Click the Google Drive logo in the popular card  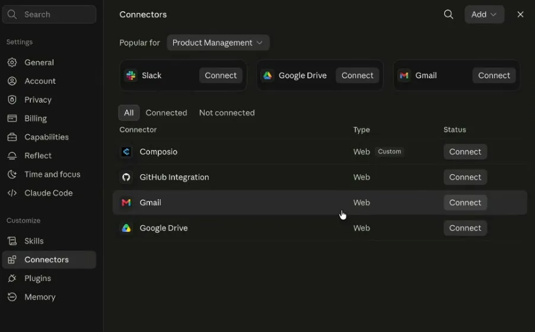267,75
